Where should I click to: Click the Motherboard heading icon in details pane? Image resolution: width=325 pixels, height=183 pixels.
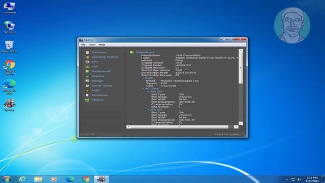[132, 52]
